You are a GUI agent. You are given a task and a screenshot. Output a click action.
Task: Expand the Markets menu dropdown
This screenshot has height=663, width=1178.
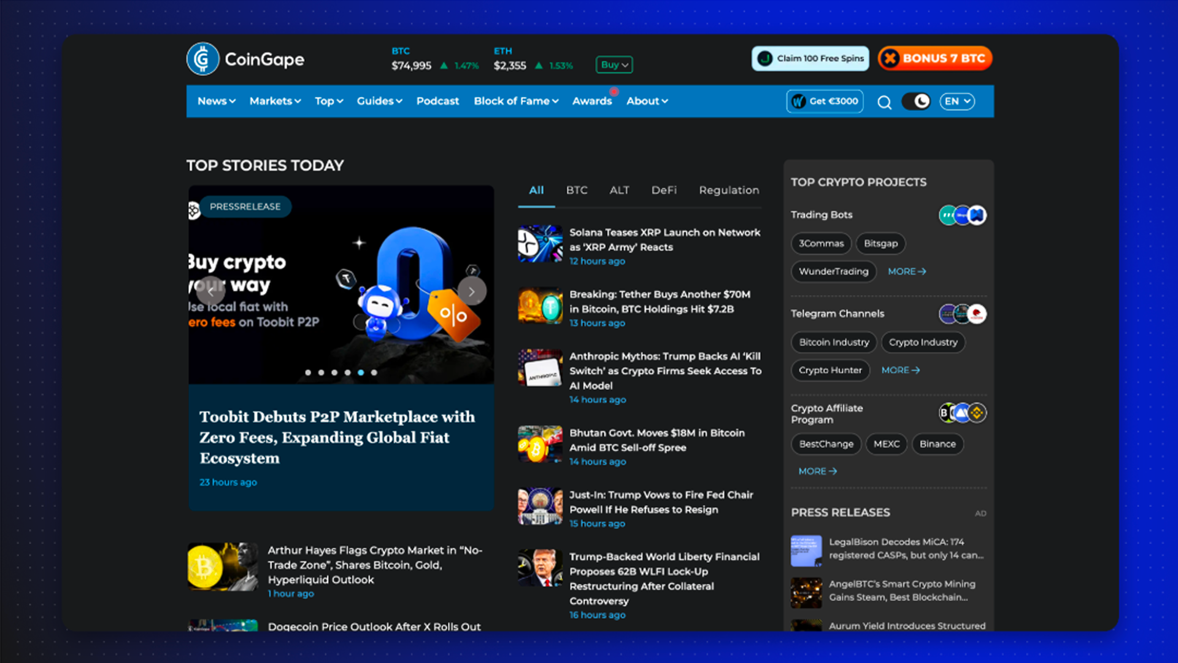pyautogui.click(x=275, y=101)
